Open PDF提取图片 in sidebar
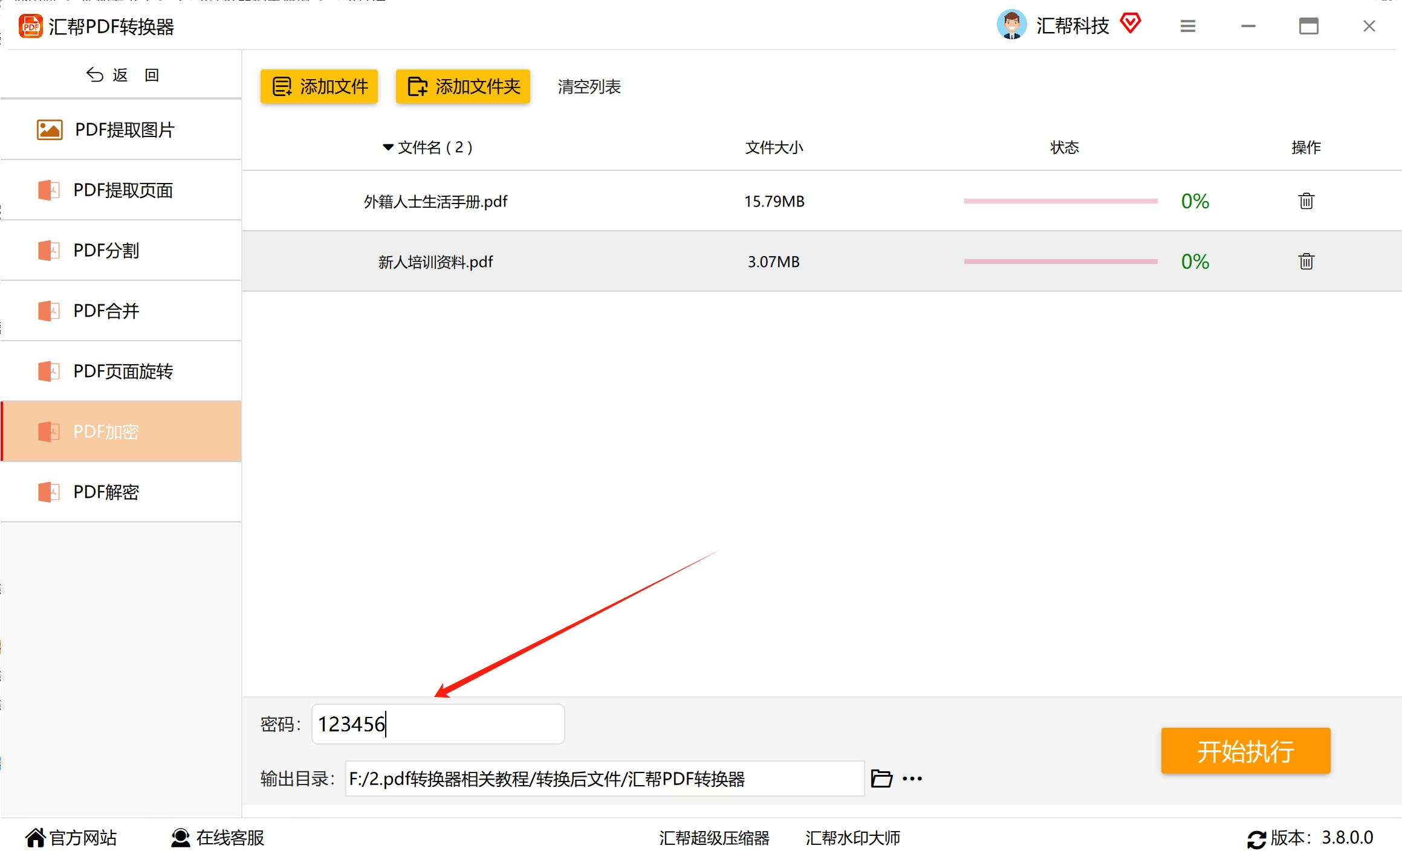This screenshot has height=857, width=1402. point(121,130)
